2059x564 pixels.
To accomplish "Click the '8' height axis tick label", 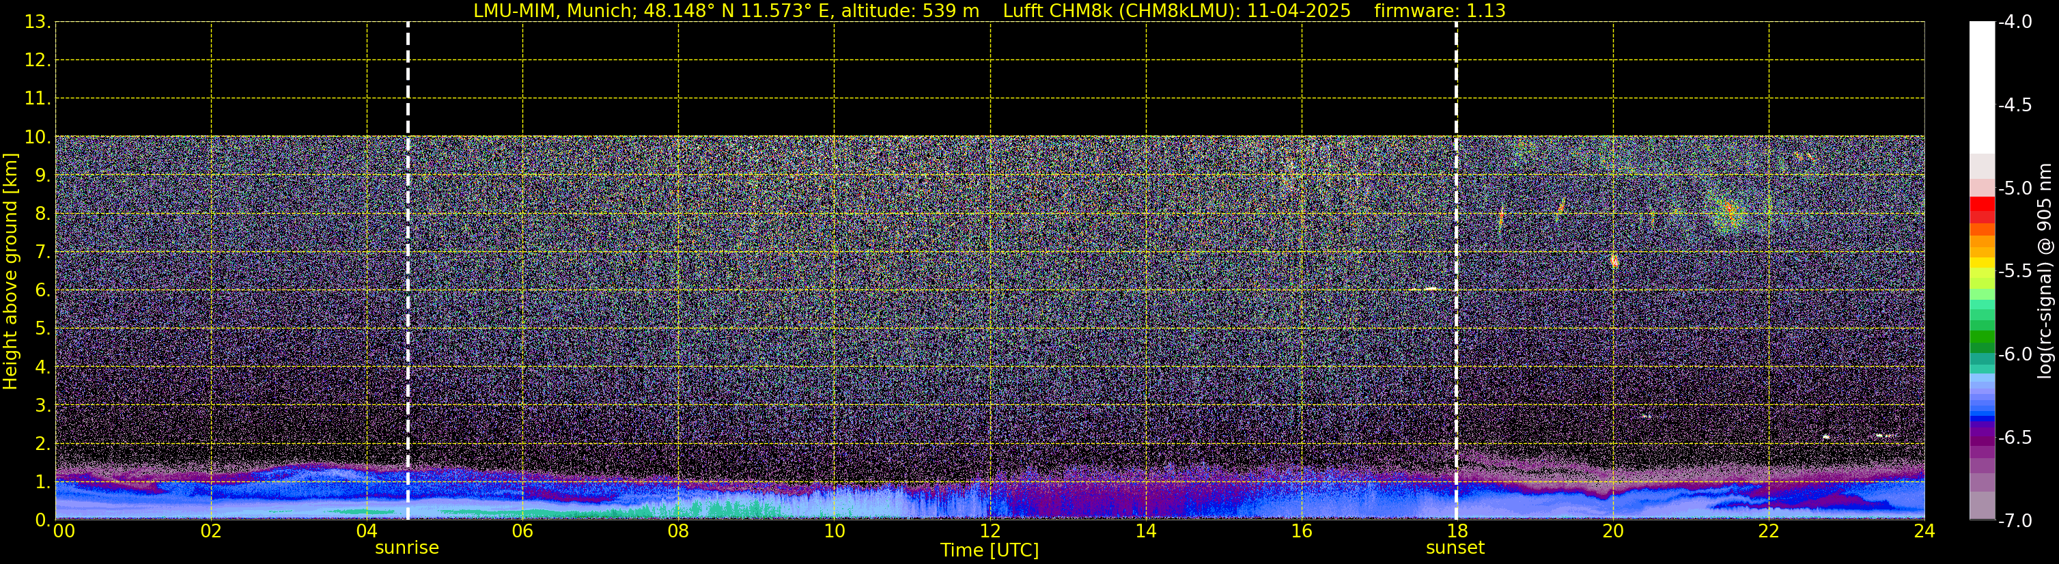I will tap(42, 214).
